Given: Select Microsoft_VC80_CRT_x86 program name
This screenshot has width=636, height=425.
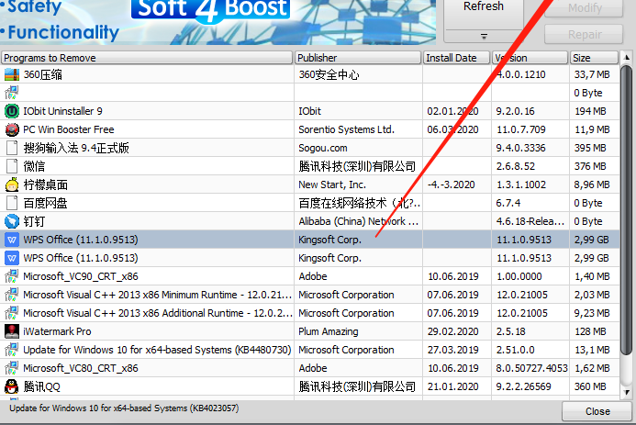Looking at the screenshot, I should tap(81, 368).
